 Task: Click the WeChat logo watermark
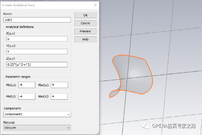tap(145, 126)
